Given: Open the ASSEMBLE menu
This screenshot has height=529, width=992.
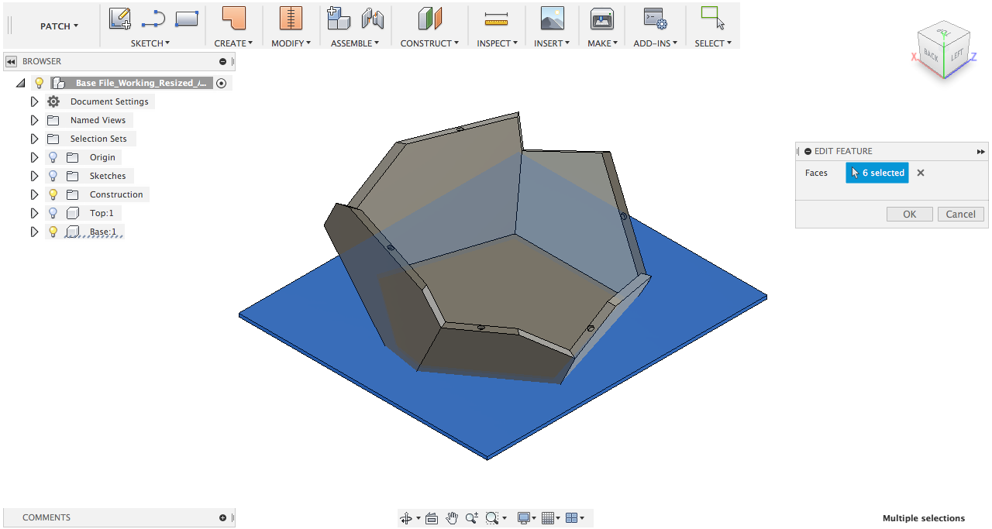Looking at the screenshot, I should (x=355, y=43).
